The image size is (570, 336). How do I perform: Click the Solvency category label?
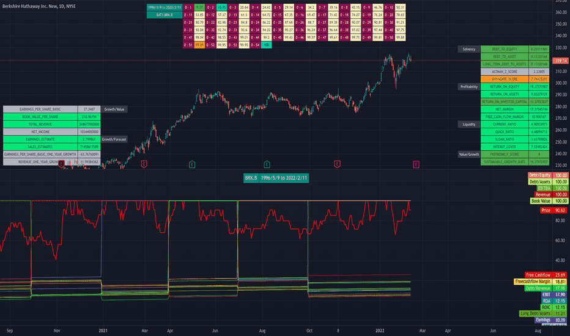click(469, 49)
